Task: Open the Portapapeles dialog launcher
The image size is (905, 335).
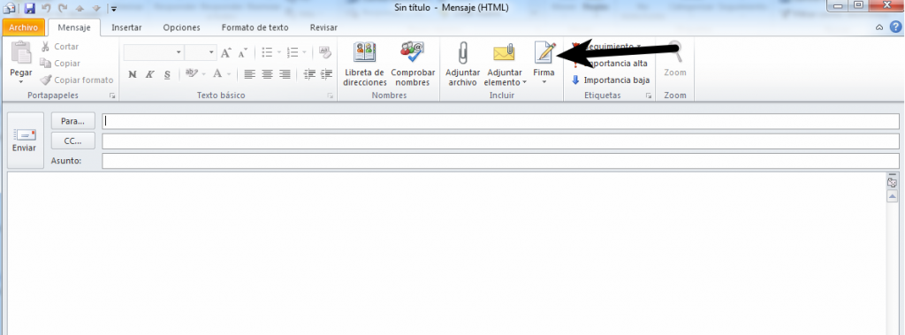Action: (x=112, y=95)
